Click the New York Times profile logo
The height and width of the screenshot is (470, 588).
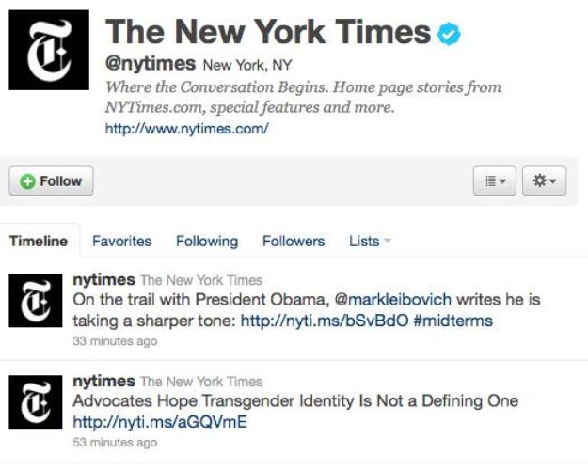tap(49, 50)
